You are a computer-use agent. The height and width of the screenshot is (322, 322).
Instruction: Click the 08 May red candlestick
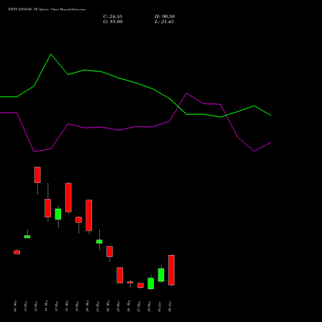[17, 252]
